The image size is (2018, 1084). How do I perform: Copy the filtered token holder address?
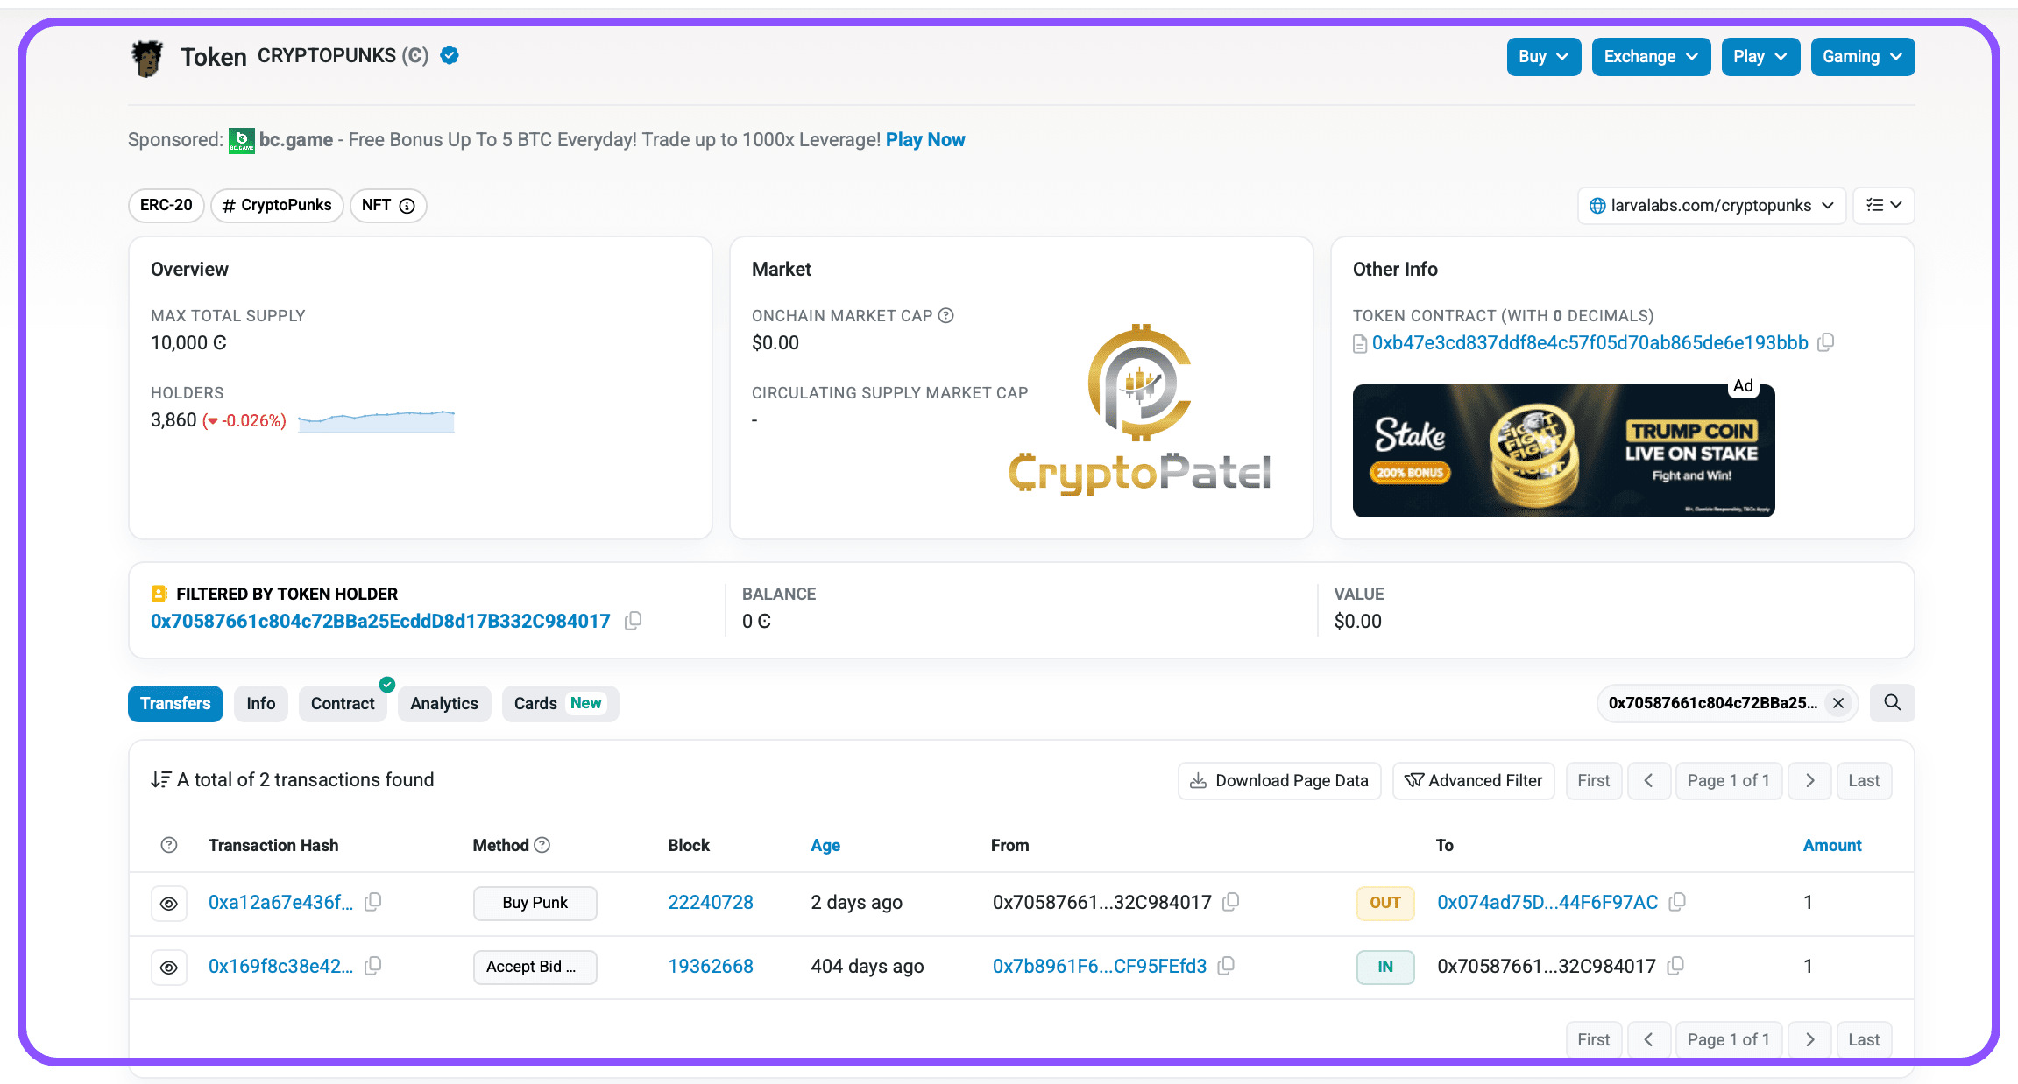[x=633, y=621]
